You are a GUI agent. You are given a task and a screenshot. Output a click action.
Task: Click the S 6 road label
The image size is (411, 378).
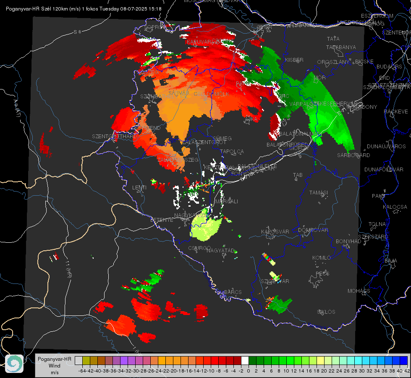click(77, 32)
